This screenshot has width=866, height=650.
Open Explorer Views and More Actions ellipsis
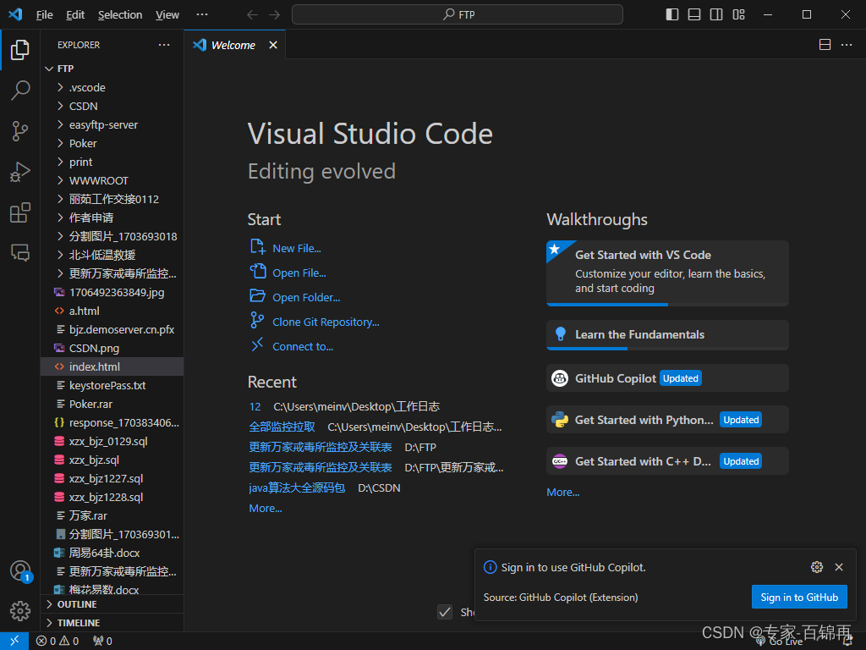click(164, 45)
